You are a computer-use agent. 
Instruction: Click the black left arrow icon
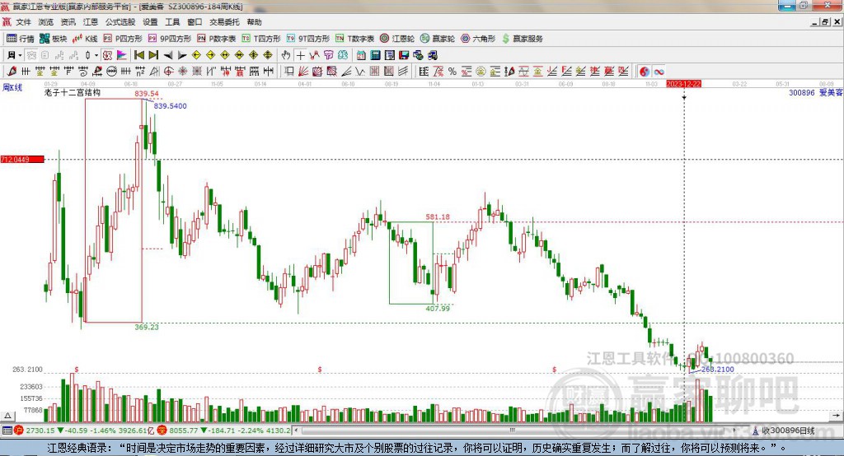point(168,55)
